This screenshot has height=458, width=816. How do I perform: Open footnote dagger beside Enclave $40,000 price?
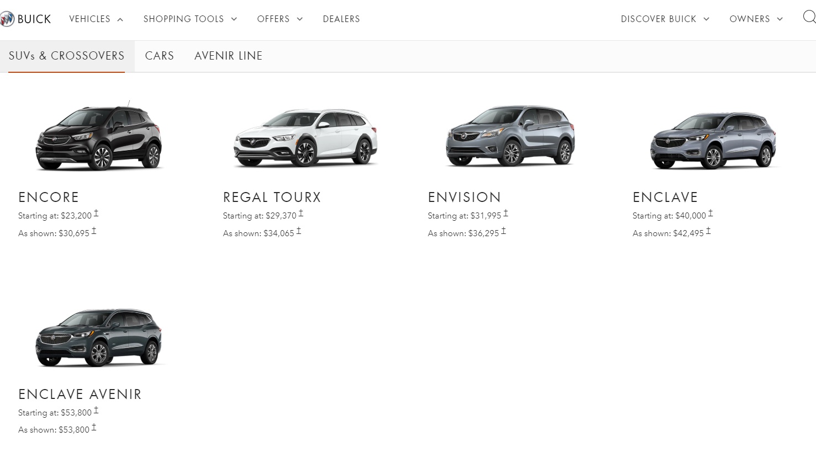pos(710,213)
